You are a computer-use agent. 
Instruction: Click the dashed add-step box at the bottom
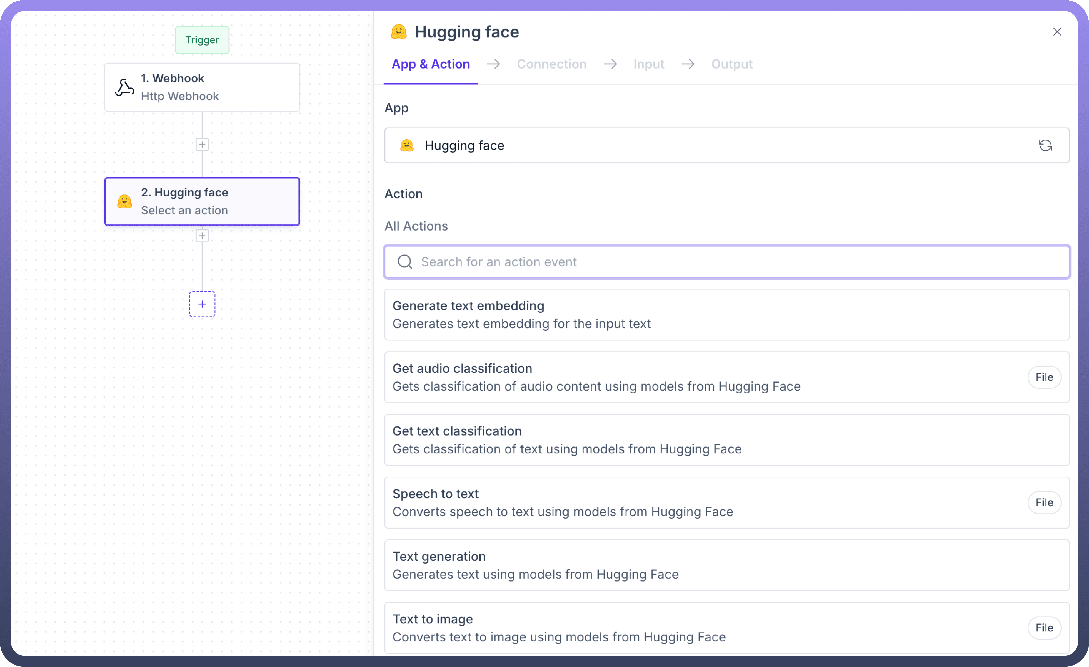pyautogui.click(x=202, y=304)
